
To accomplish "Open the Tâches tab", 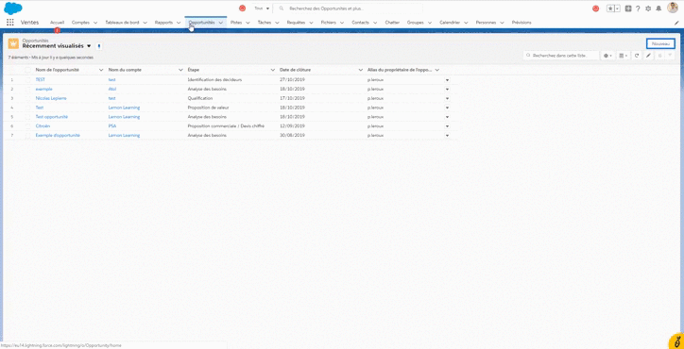I will 265,23.
